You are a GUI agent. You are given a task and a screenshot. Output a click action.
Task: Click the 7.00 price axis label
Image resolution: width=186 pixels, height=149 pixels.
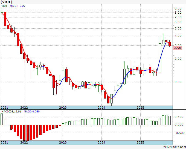click(x=178, y=17)
